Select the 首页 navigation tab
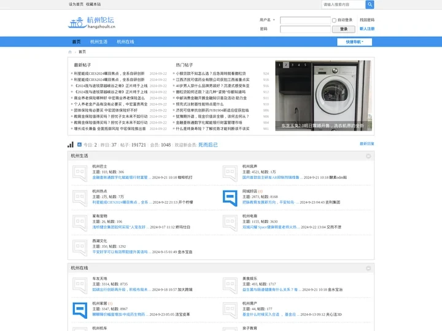 tap(76, 42)
